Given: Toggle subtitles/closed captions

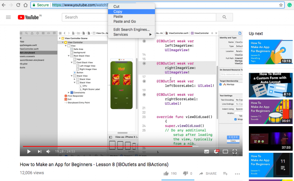Looking at the screenshot, I should point(206,152).
